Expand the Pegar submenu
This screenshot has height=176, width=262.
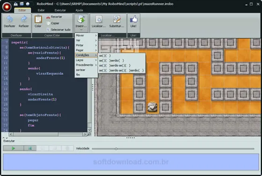tap(86, 50)
